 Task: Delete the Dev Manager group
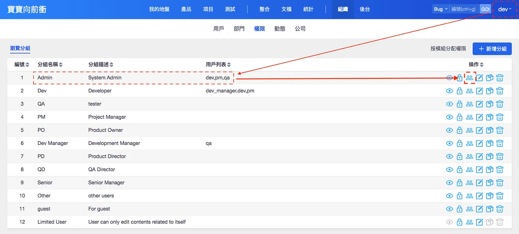click(500, 143)
